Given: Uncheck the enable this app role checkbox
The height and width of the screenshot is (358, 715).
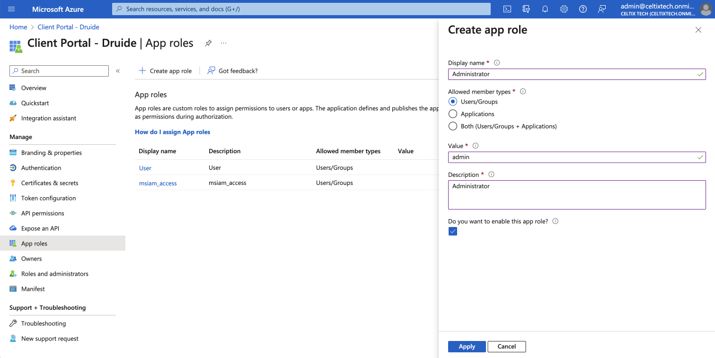Looking at the screenshot, I should [453, 231].
